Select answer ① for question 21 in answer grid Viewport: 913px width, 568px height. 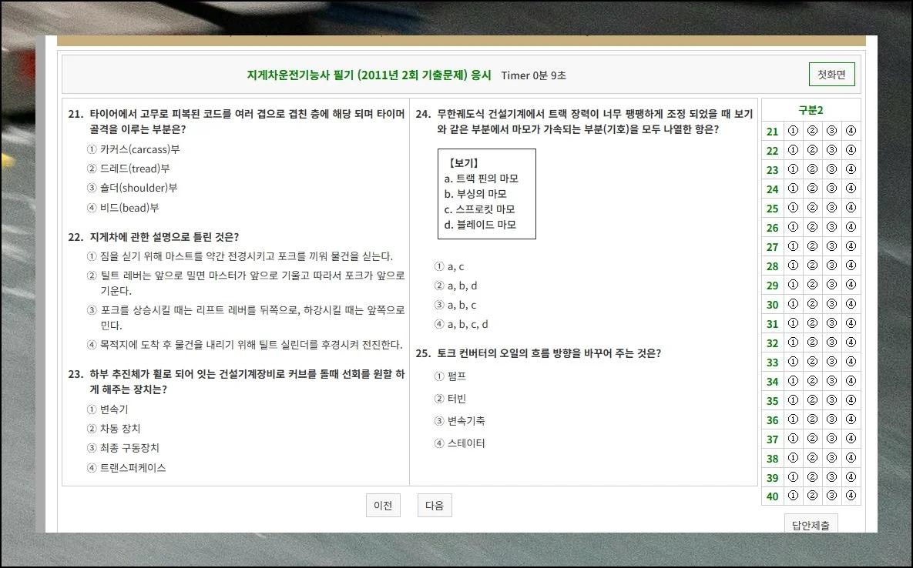pos(793,131)
